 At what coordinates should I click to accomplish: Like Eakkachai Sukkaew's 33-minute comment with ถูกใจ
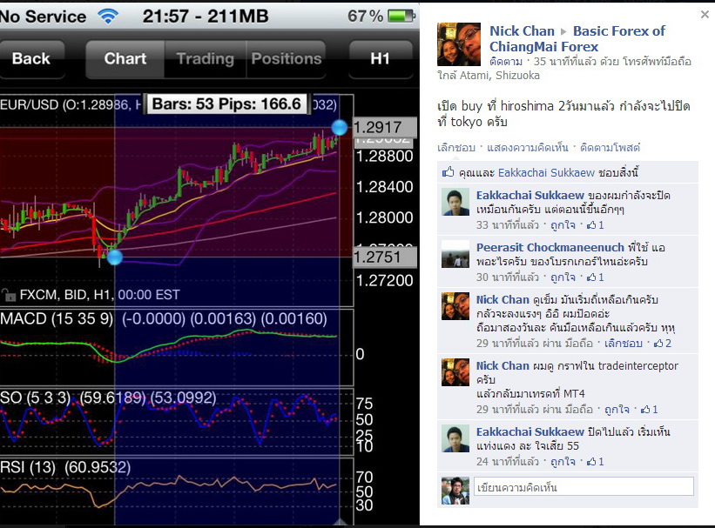(x=563, y=225)
